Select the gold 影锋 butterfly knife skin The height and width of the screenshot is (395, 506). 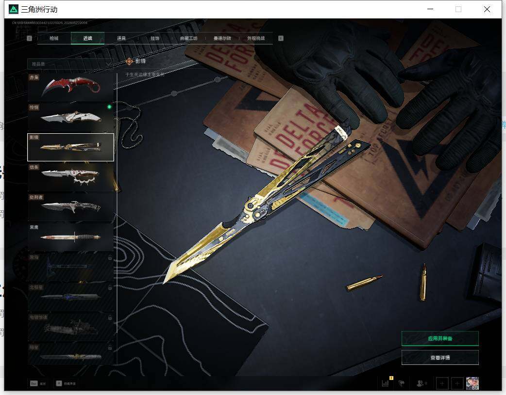(x=71, y=147)
